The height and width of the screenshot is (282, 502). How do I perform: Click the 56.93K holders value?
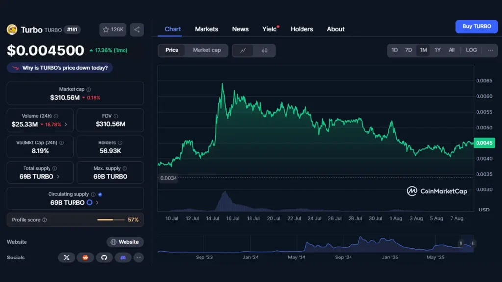pos(110,151)
